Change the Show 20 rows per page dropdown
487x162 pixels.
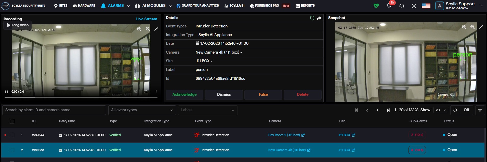pos(441,110)
